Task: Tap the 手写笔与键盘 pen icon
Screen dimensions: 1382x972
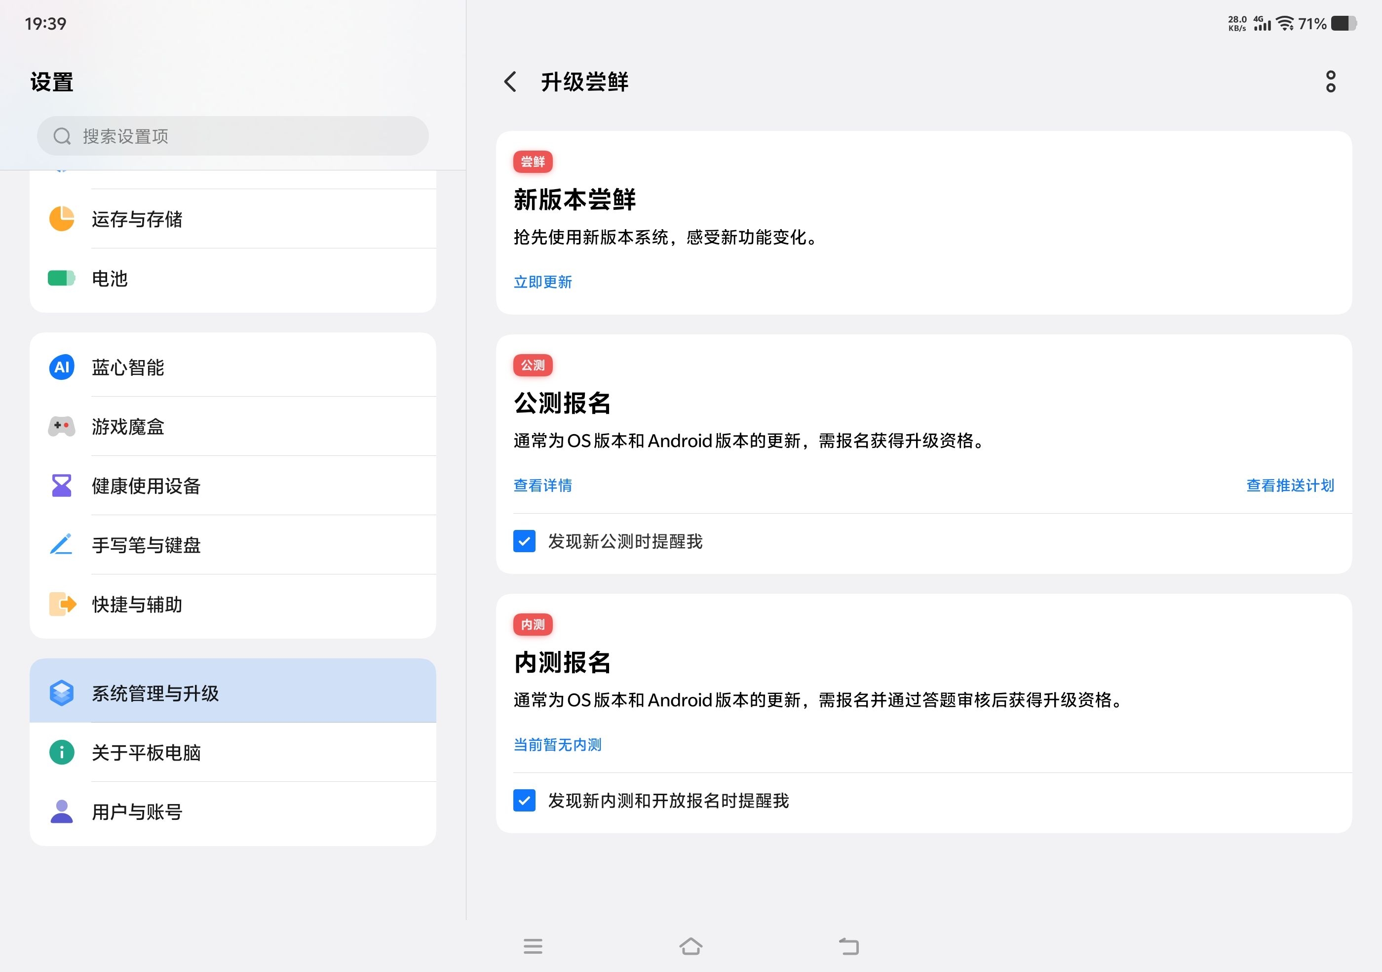Action: (x=61, y=544)
